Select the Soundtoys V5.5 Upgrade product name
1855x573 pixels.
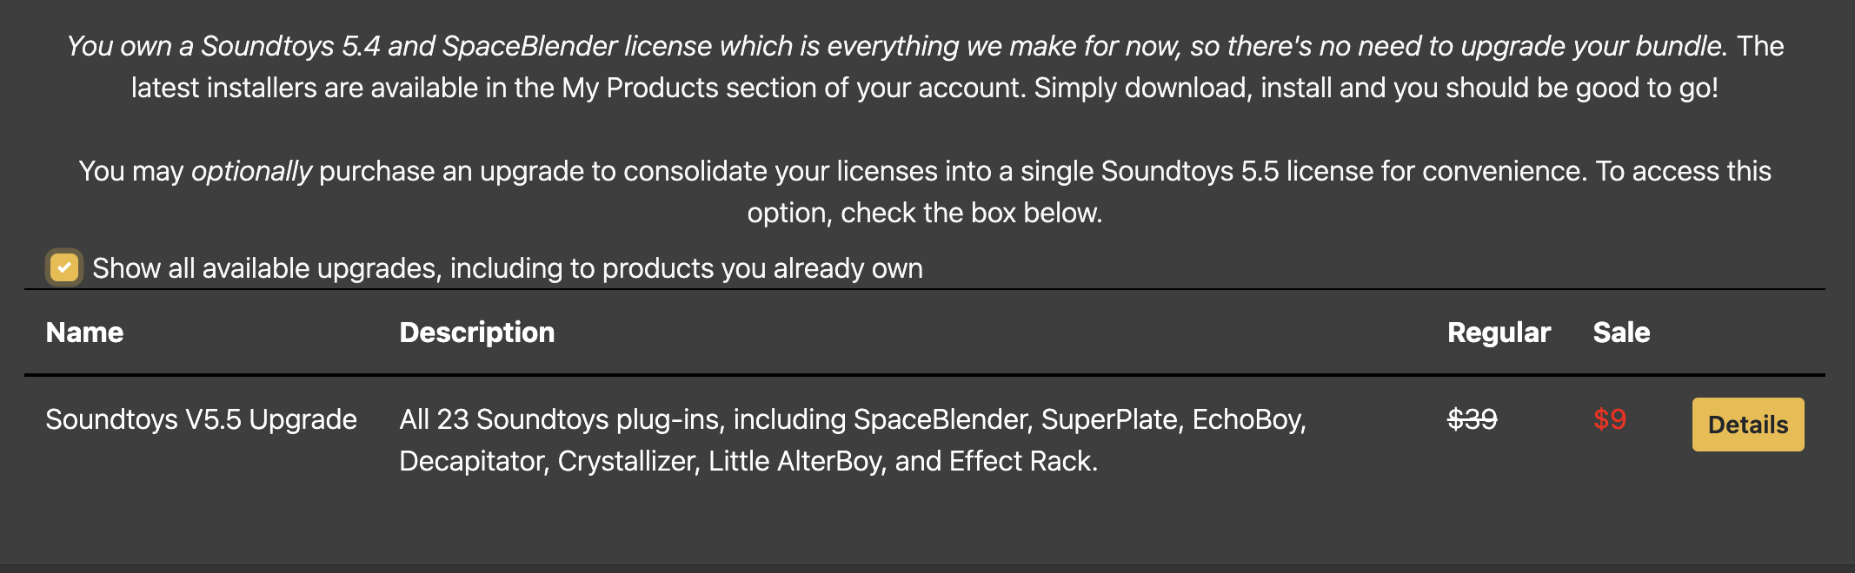(x=201, y=419)
